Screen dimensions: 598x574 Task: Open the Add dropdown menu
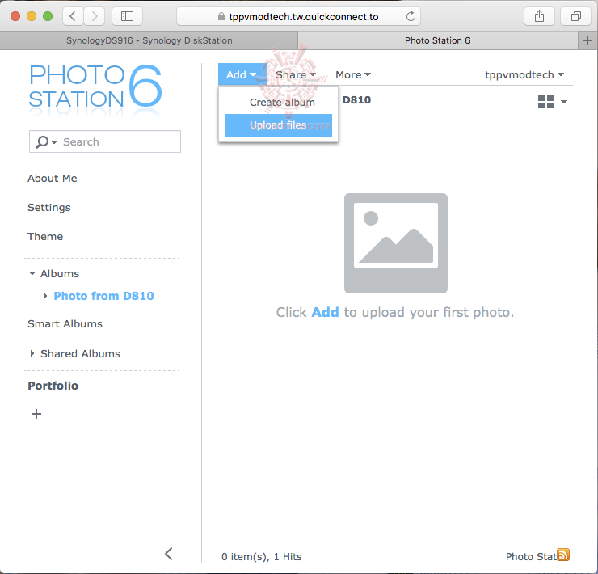point(242,74)
